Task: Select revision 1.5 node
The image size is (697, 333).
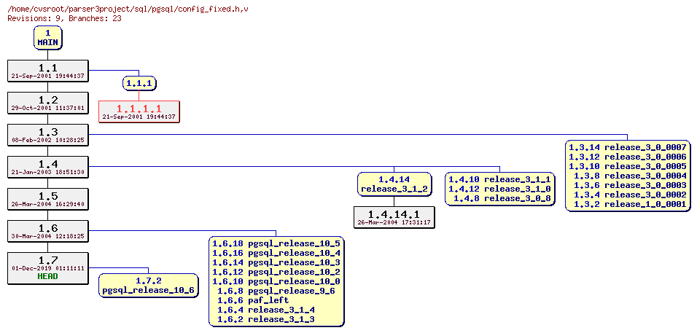Action: click(48, 199)
